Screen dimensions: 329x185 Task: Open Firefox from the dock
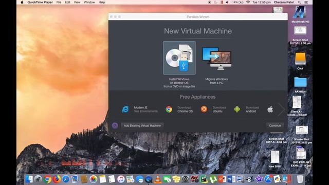click(x=57, y=179)
